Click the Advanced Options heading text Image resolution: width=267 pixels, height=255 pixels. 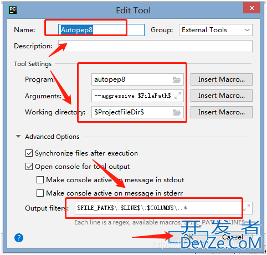pos(52,137)
